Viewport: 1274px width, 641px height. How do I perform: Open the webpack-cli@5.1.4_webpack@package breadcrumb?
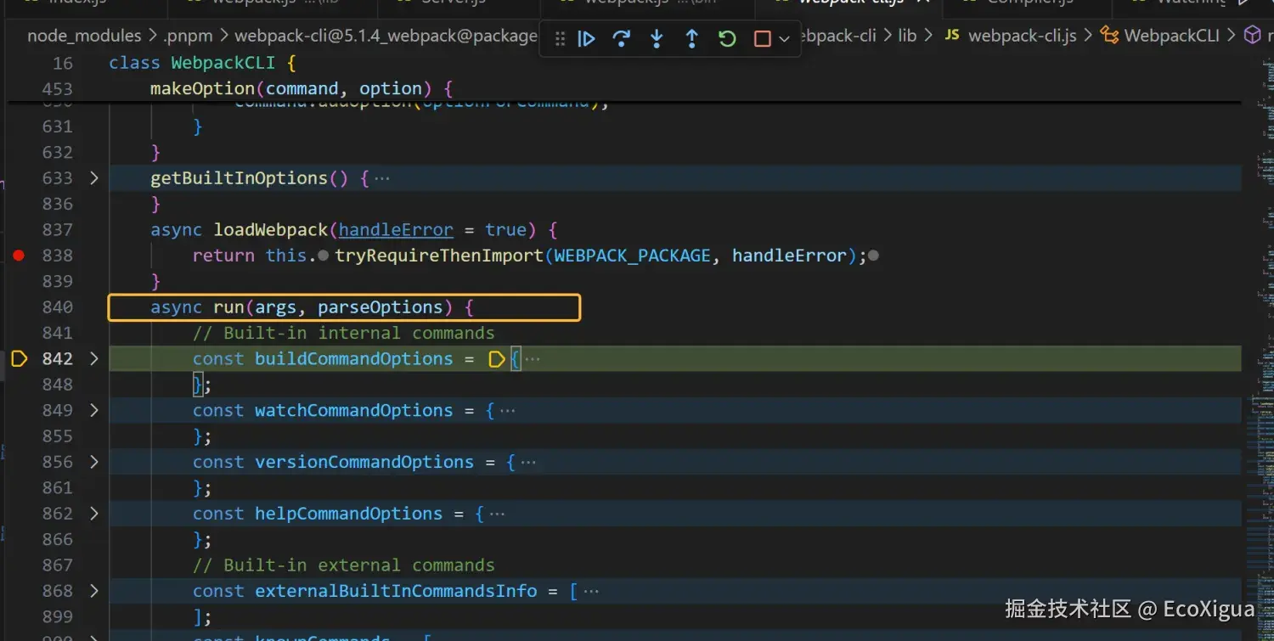pyautogui.click(x=386, y=36)
